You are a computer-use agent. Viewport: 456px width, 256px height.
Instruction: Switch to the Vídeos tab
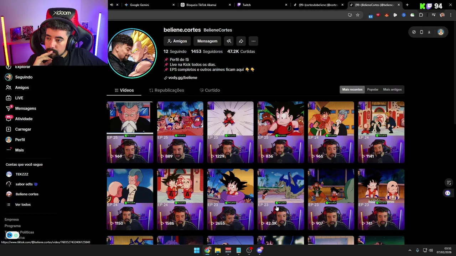coord(124,90)
